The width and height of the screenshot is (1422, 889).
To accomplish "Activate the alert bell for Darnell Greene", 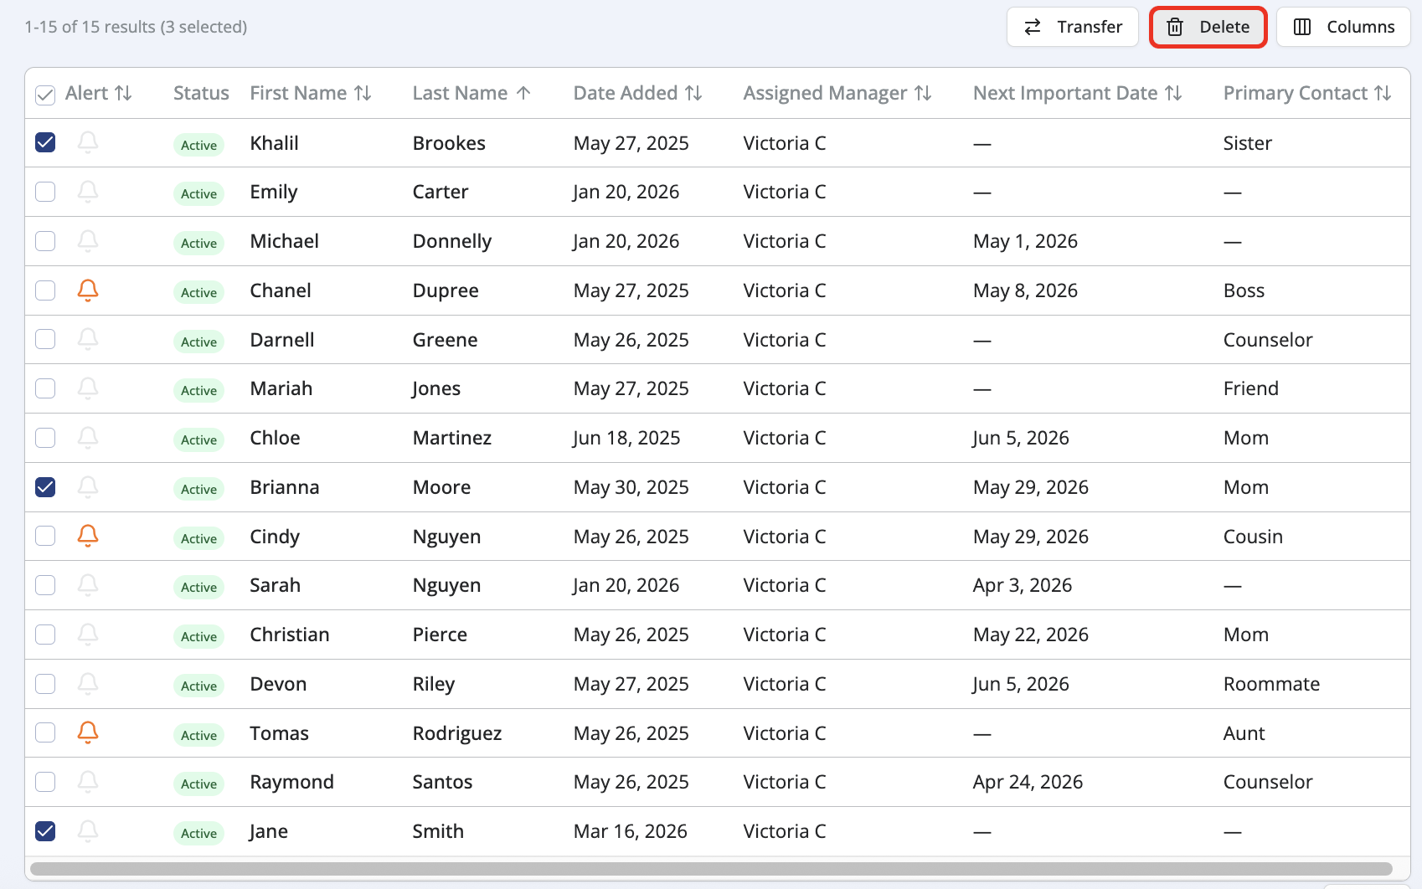I will click(x=87, y=339).
